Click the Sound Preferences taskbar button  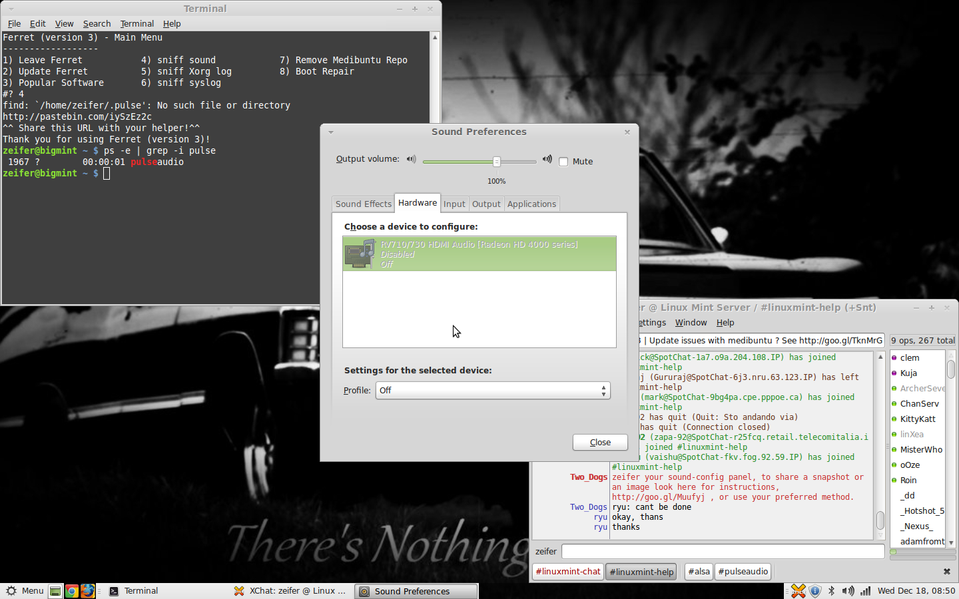click(416, 591)
